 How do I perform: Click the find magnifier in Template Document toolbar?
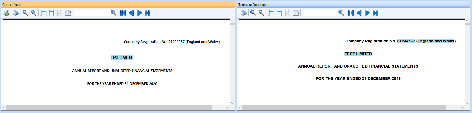[x=341, y=13]
